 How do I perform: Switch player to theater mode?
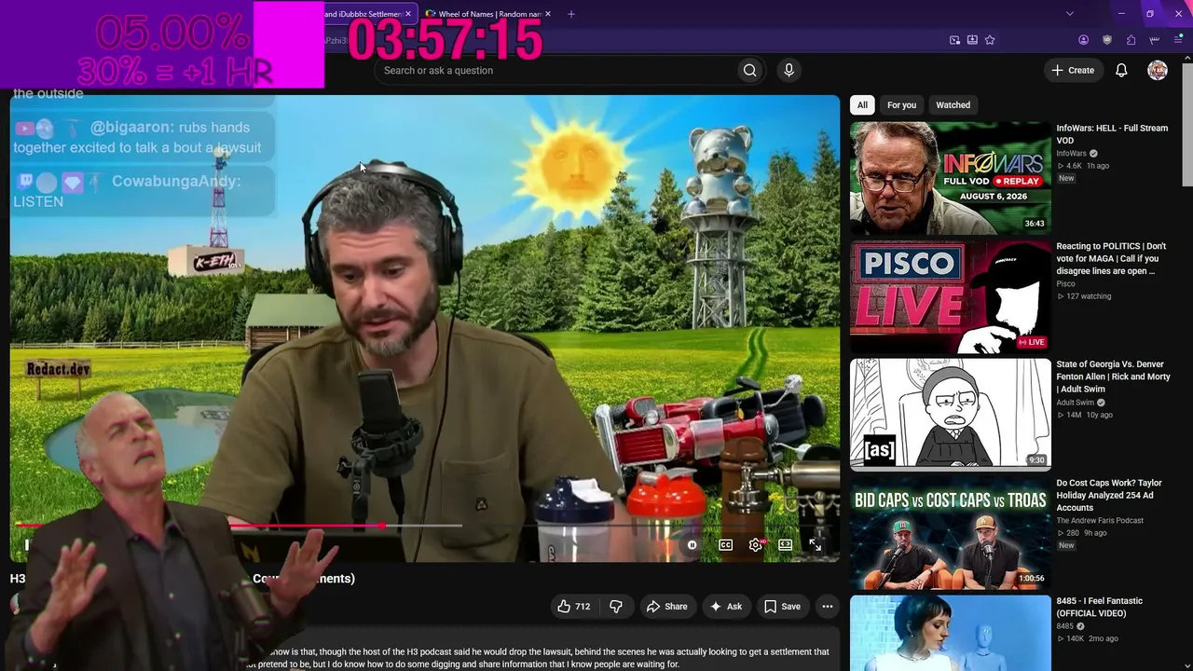[786, 545]
